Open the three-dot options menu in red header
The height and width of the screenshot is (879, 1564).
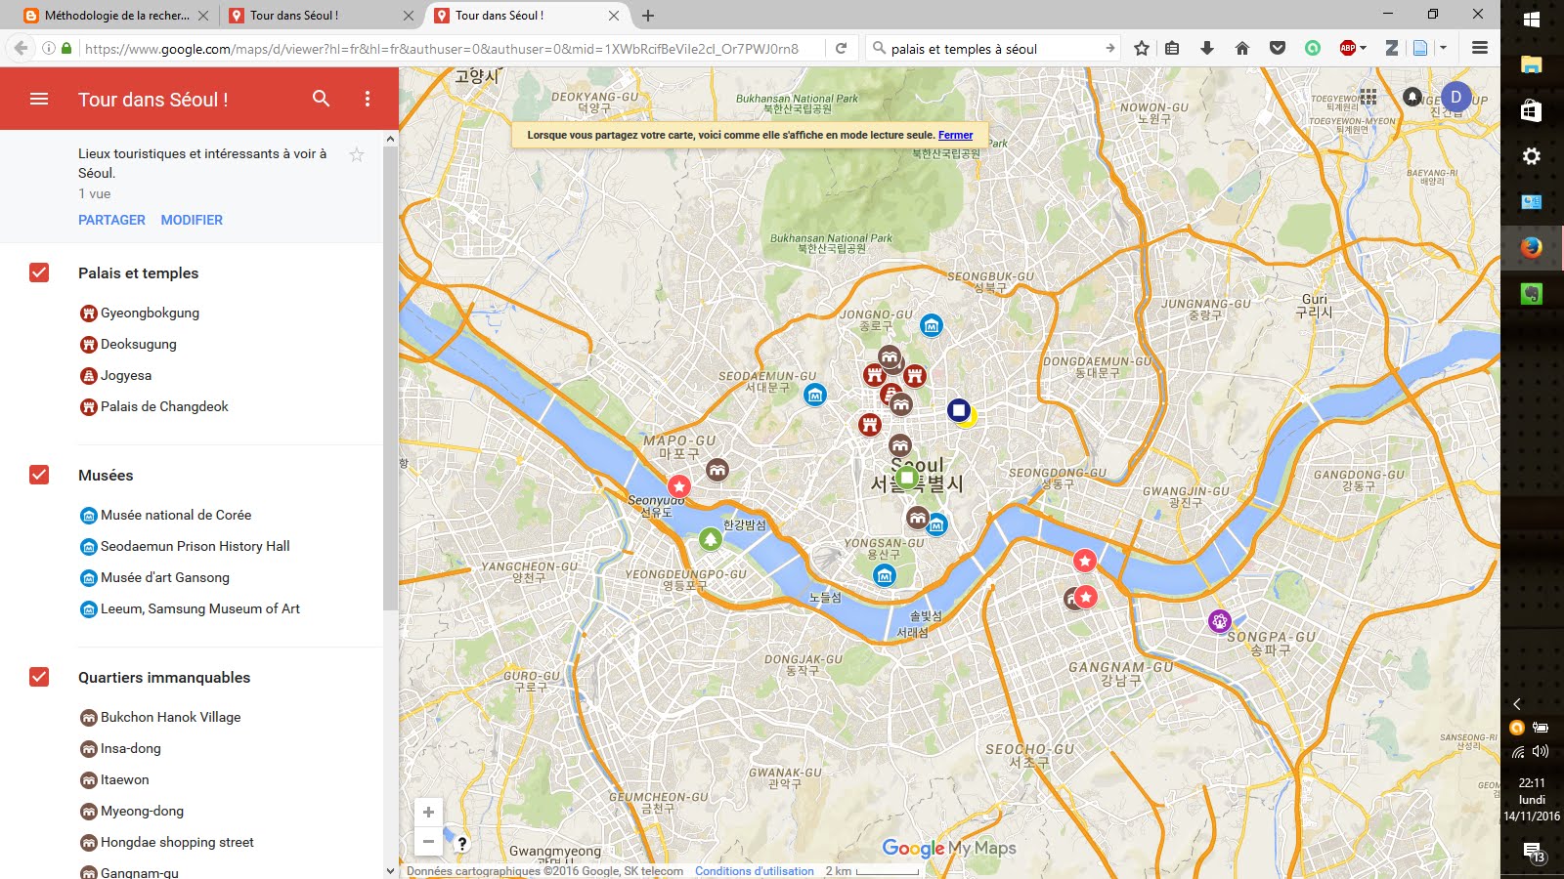coord(368,99)
